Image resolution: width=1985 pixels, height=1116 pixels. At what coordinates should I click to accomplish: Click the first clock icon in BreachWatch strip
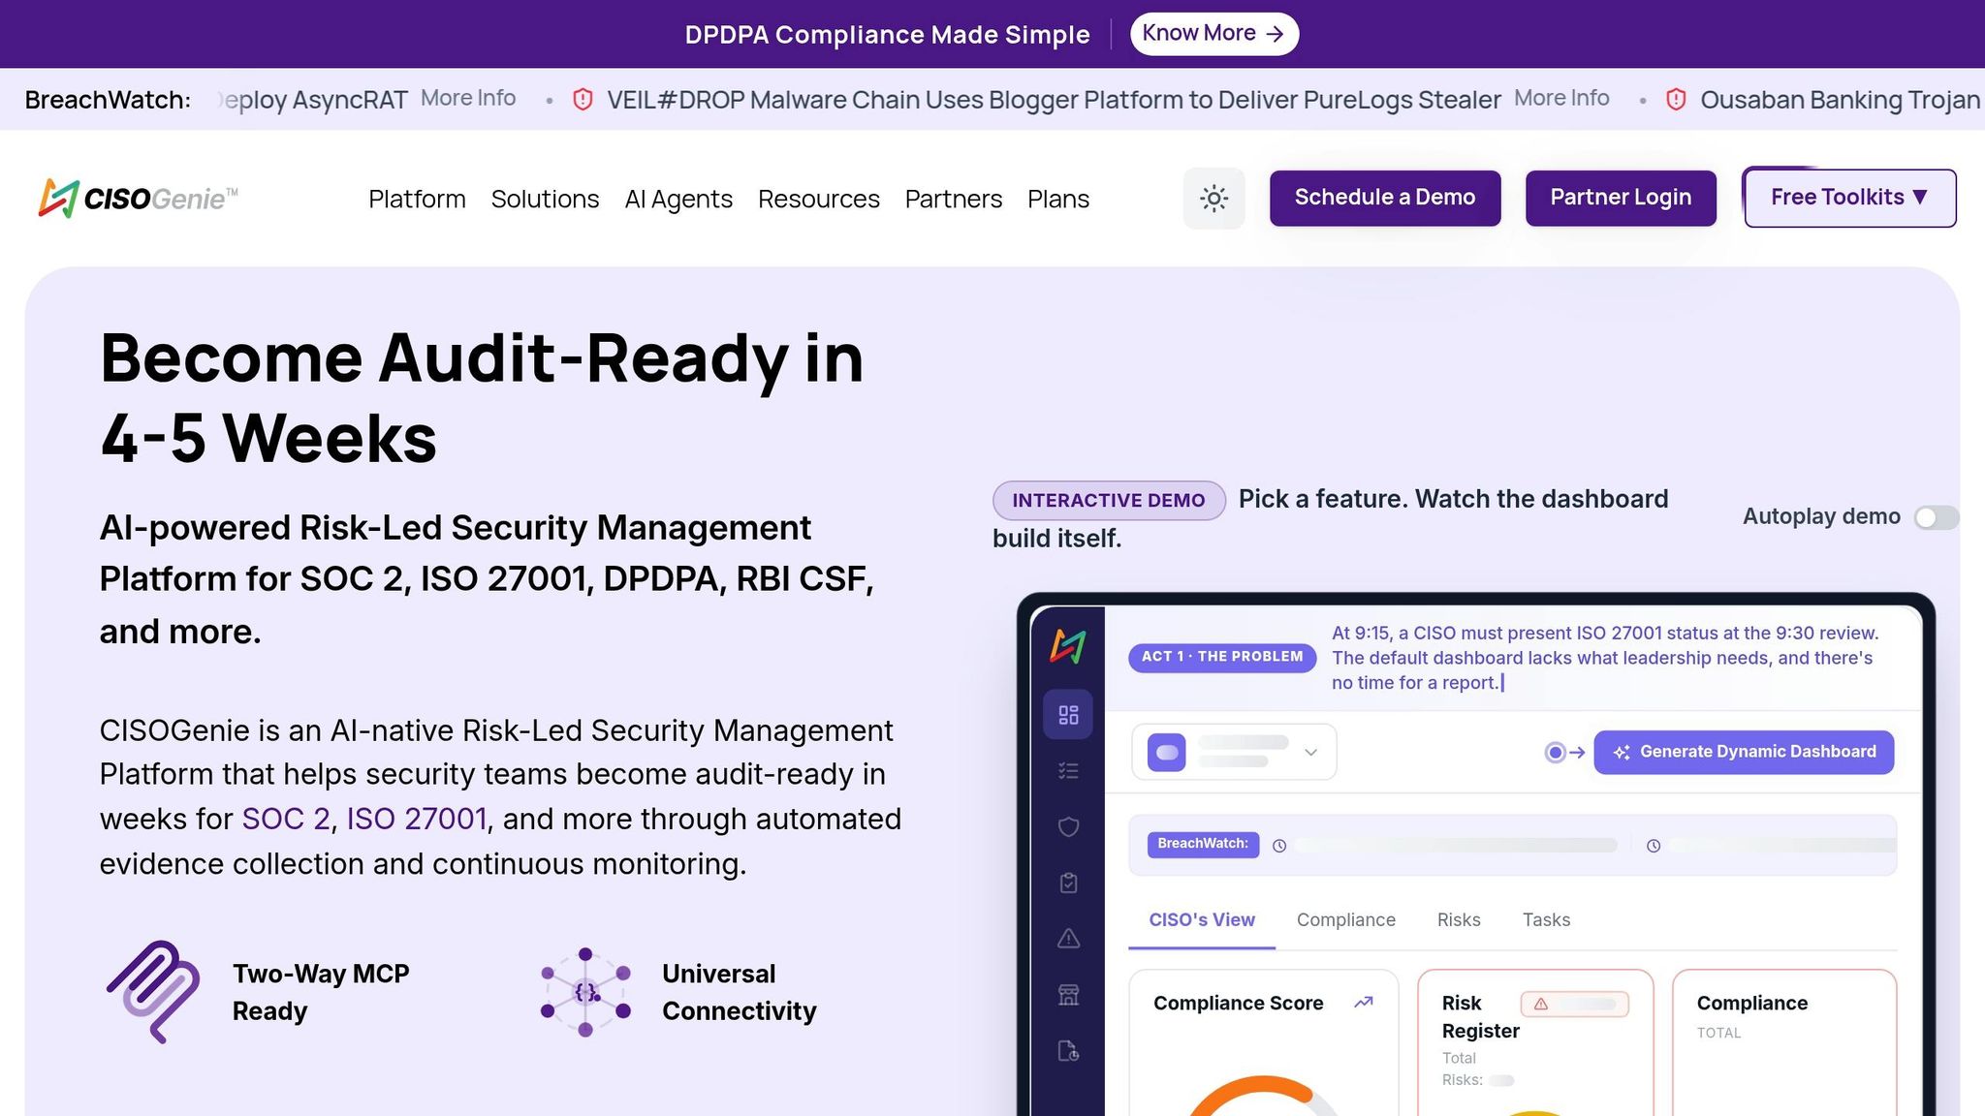click(1279, 846)
